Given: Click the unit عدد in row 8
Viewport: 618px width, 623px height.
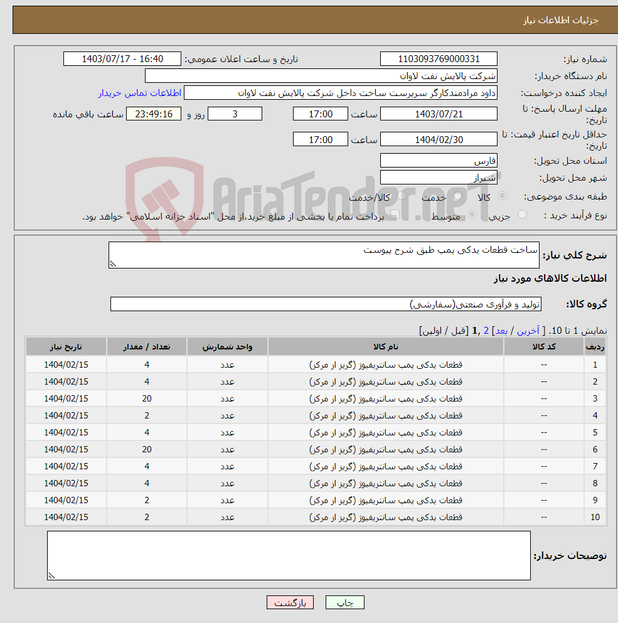Looking at the screenshot, I should 227,483.
